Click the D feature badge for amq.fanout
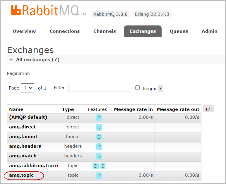This screenshot has height=184, width=226. (x=99, y=137)
